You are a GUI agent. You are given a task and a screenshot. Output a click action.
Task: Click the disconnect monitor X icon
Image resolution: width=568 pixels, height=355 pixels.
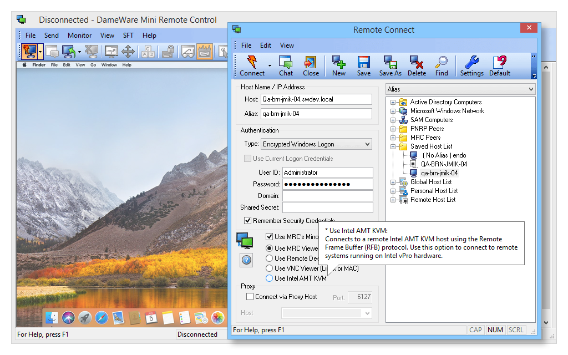pos(92,52)
